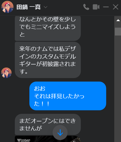
Task: Start a voice call with 田鍋 一真
Action: click(x=86, y=7)
